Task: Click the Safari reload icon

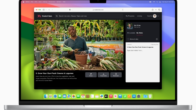Action: pos(123,10)
